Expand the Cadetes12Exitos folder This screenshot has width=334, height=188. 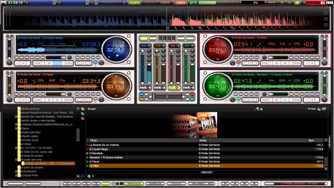pyautogui.click(x=16, y=124)
